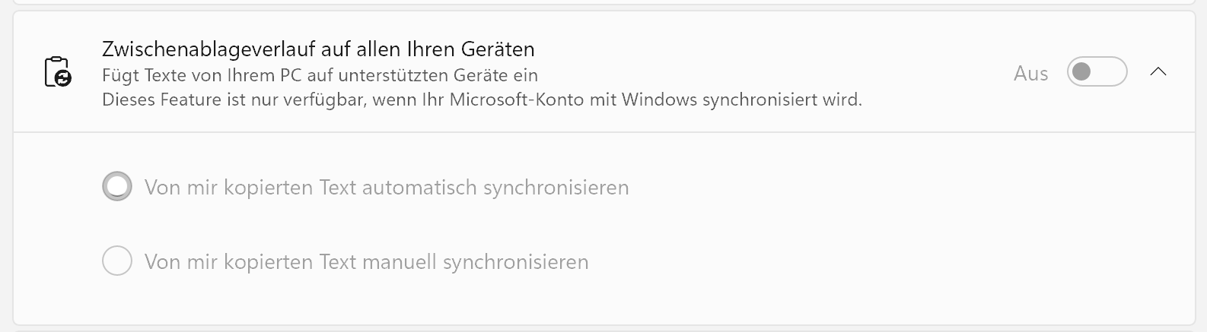The image size is (1207, 332).
Task: Click the circular arrows on clipboard icon
Action: [63, 78]
